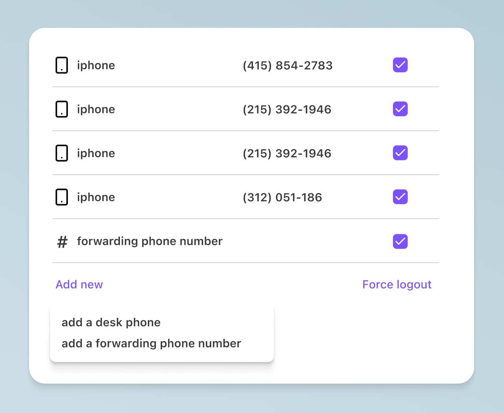504x413 pixels.
Task: Open the Add new dropdown
Action: (79, 285)
